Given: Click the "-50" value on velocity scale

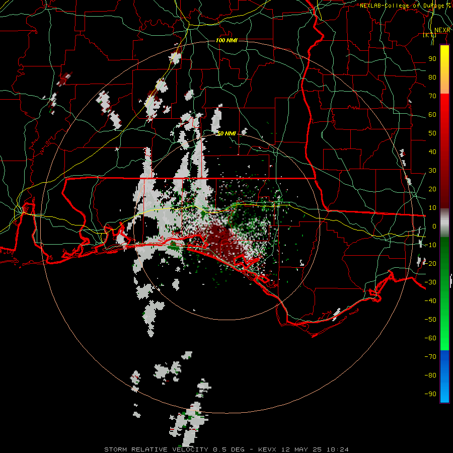Looking at the screenshot, I should click(430, 320).
